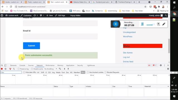Click the recorder audio level bars icon
The image size is (178, 100).
[x=142, y=24]
